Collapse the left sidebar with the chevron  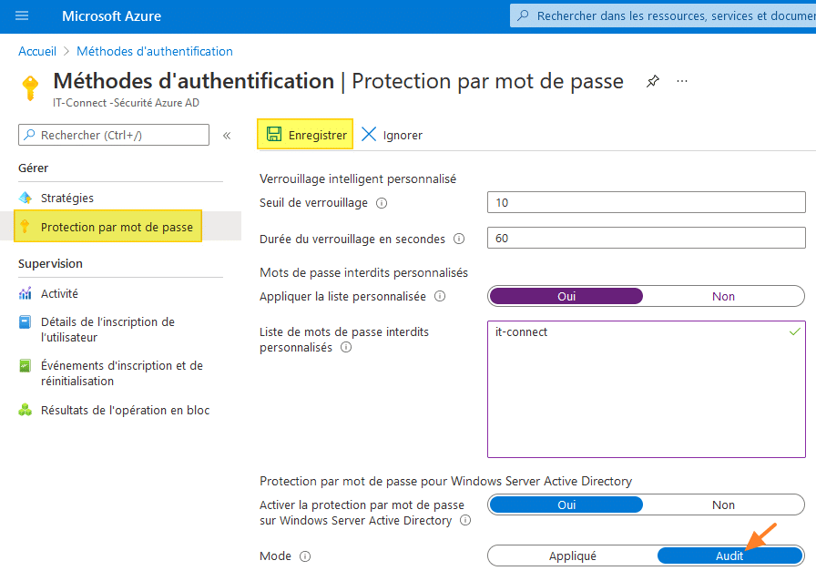click(x=226, y=134)
